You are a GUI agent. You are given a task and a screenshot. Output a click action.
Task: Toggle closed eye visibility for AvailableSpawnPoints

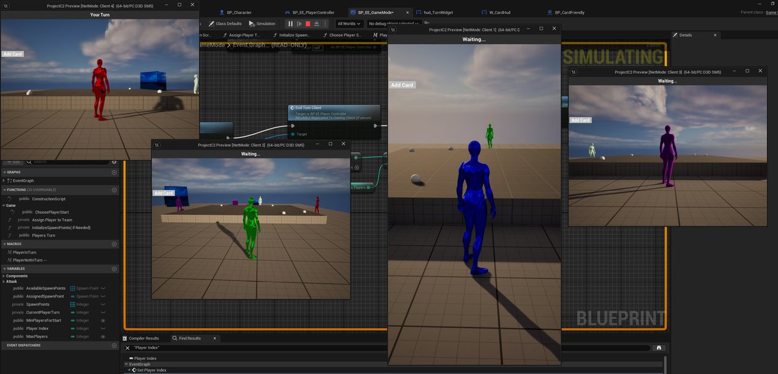pos(103,288)
